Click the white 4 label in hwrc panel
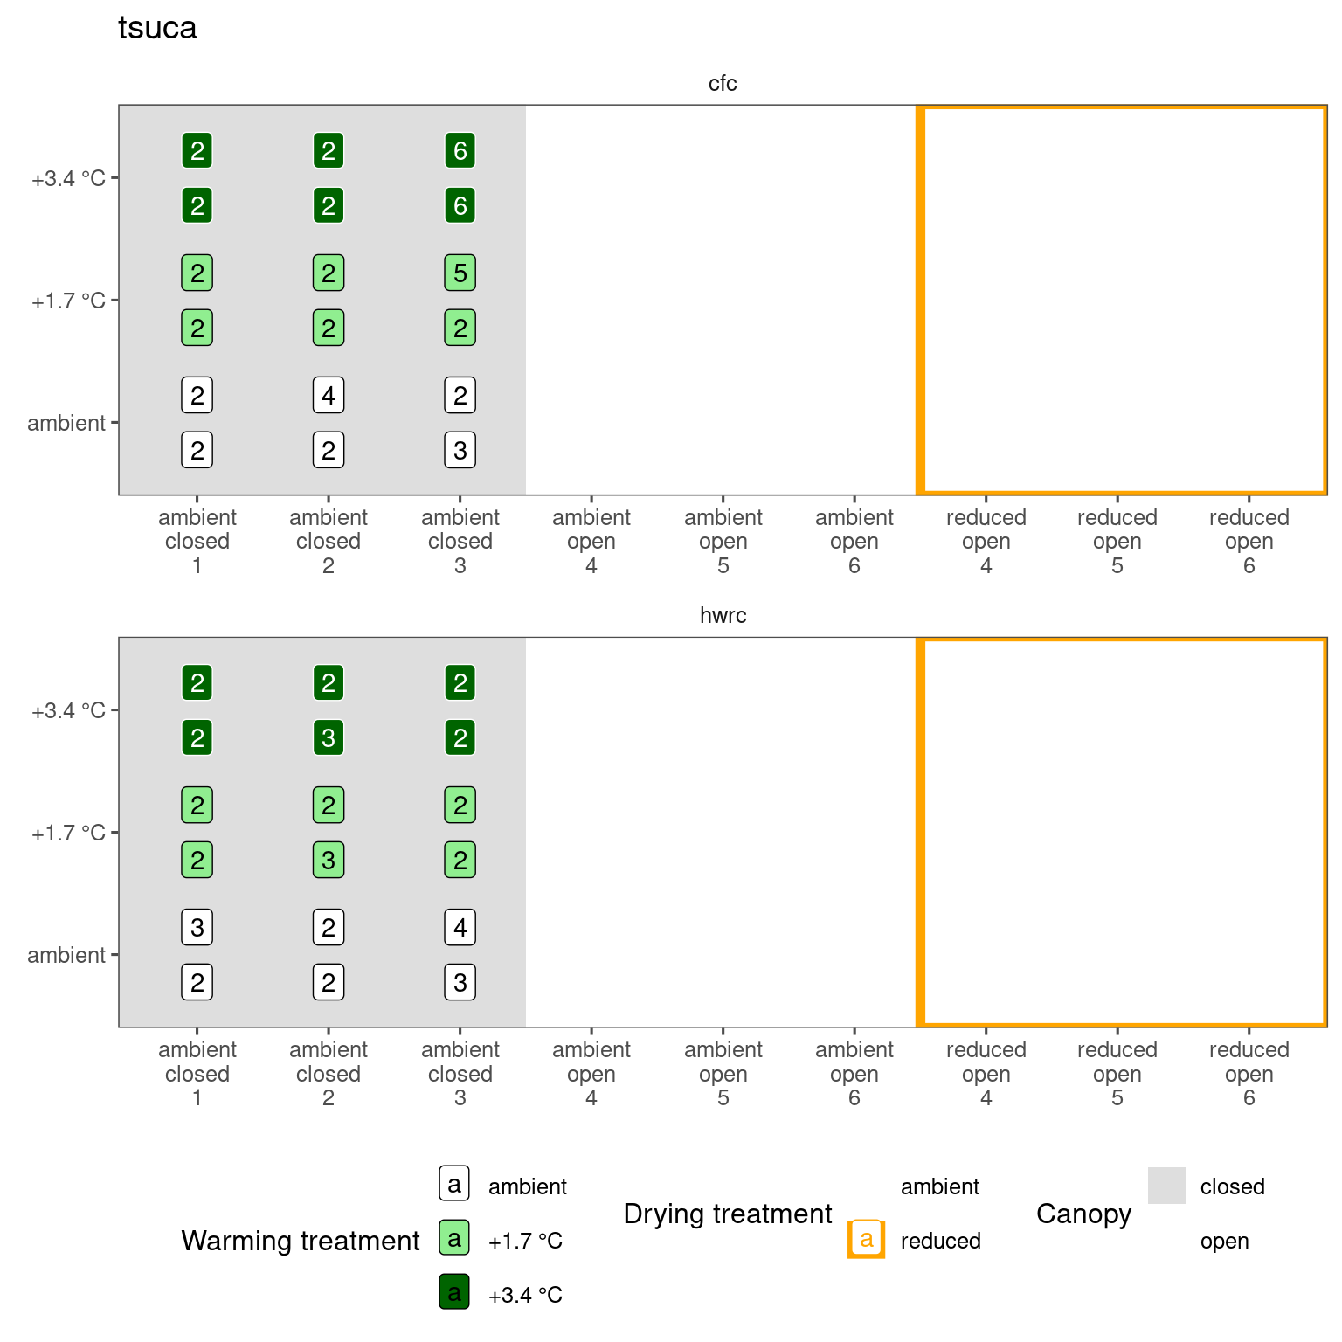Image resolution: width=1342 pixels, height=1342 pixels. 460,928
